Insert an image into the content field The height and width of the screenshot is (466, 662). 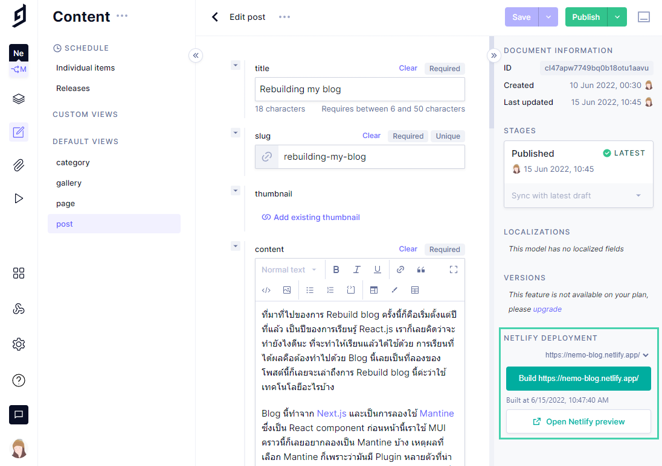pyautogui.click(x=287, y=290)
